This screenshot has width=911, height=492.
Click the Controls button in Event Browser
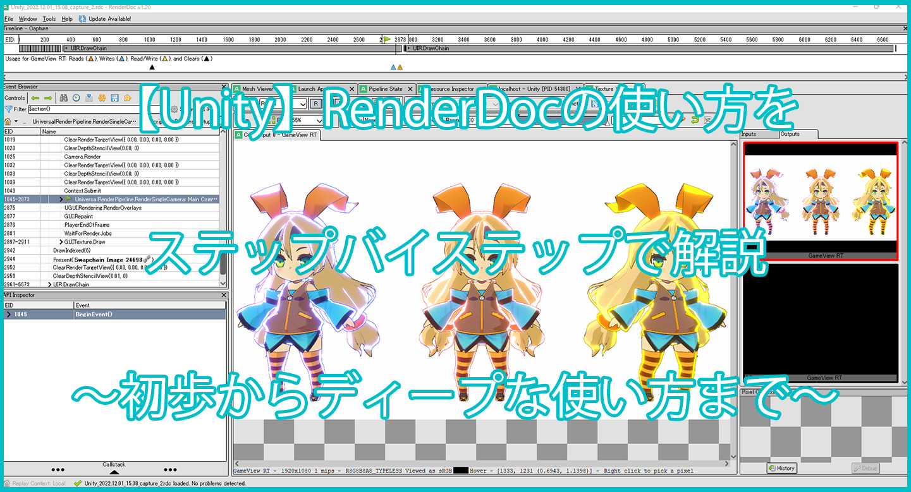coord(15,98)
